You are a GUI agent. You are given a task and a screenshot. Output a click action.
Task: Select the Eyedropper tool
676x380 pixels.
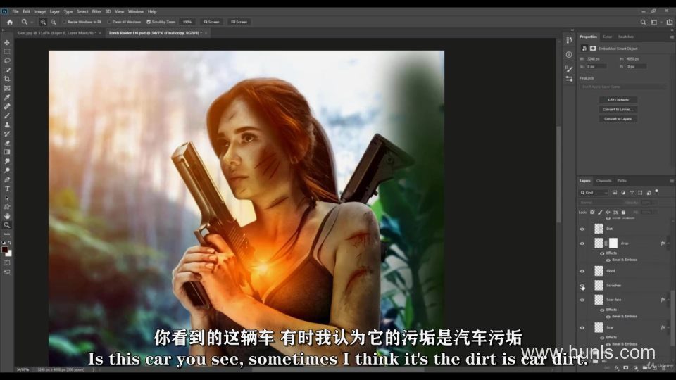pyautogui.click(x=7, y=97)
